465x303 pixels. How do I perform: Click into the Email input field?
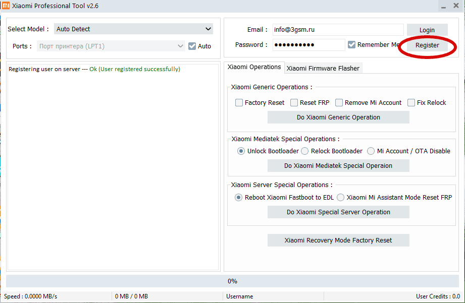(x=337, y=30)
